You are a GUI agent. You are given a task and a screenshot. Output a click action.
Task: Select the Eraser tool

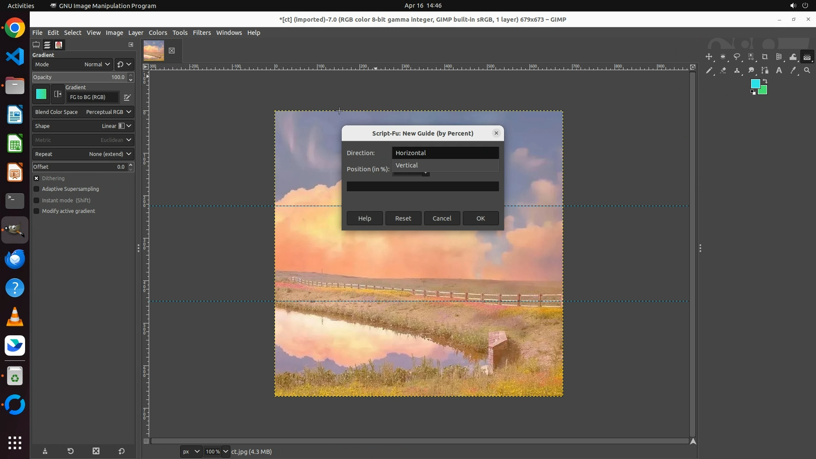pos(723,71)
